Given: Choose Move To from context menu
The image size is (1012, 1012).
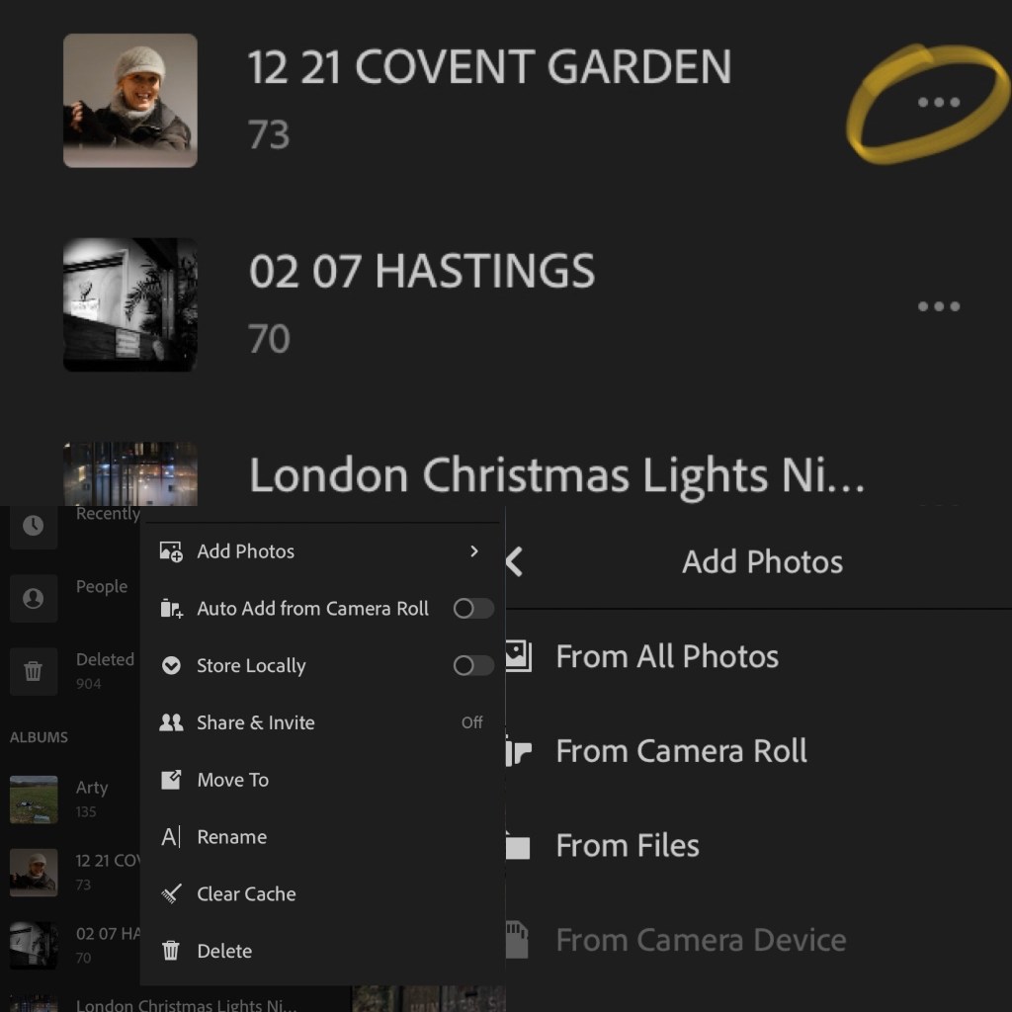Looking at the screenshot, I should point(232,780).
